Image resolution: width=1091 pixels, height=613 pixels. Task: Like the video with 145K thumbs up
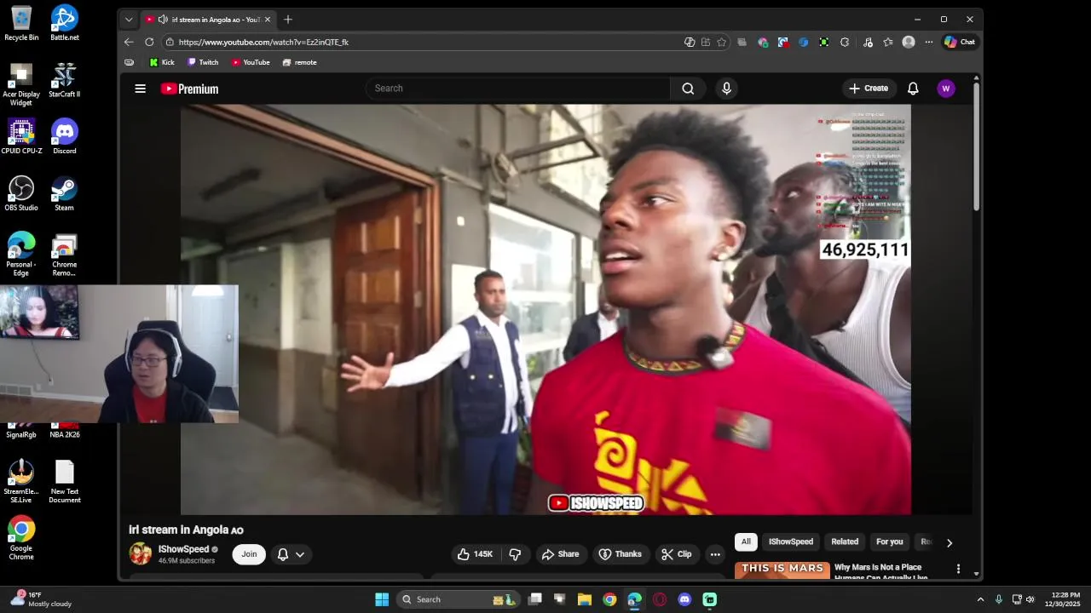pos(475,554)
